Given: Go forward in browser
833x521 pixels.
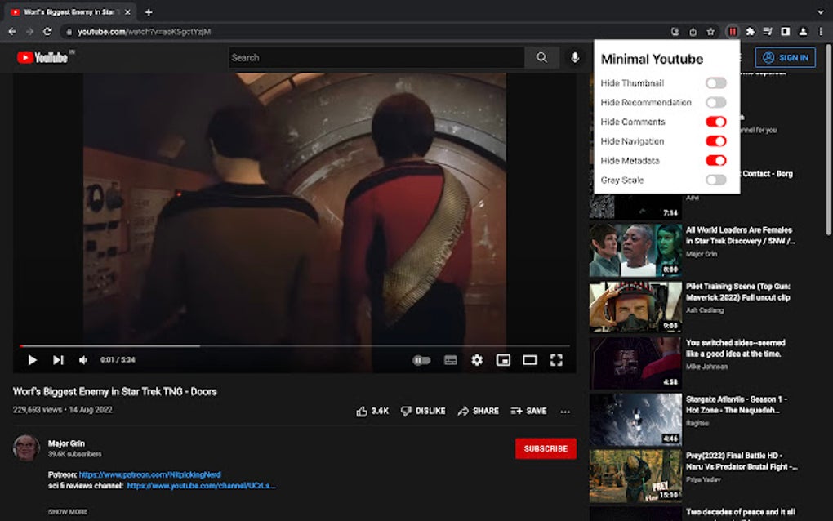Looking at the screenshot, I should [29, 32].
